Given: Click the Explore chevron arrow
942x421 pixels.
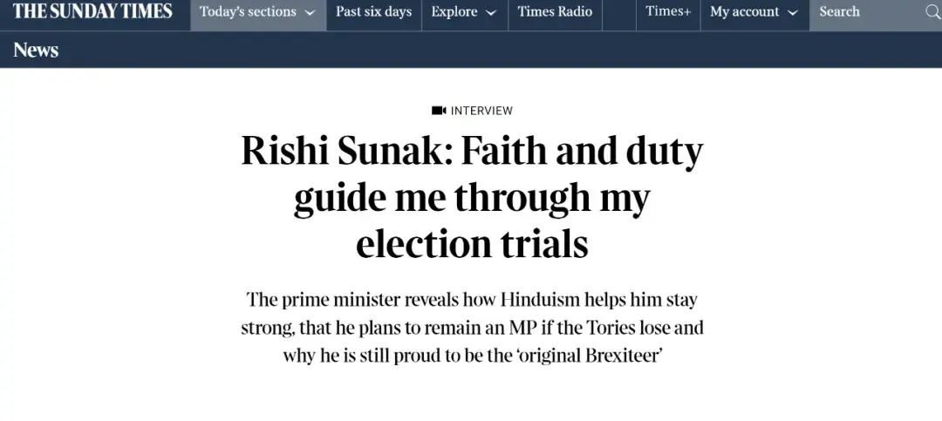Looking at the screenshot, I should [x=491, y=13].
